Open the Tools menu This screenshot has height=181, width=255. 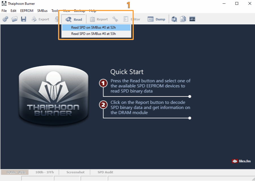(55, 11)
